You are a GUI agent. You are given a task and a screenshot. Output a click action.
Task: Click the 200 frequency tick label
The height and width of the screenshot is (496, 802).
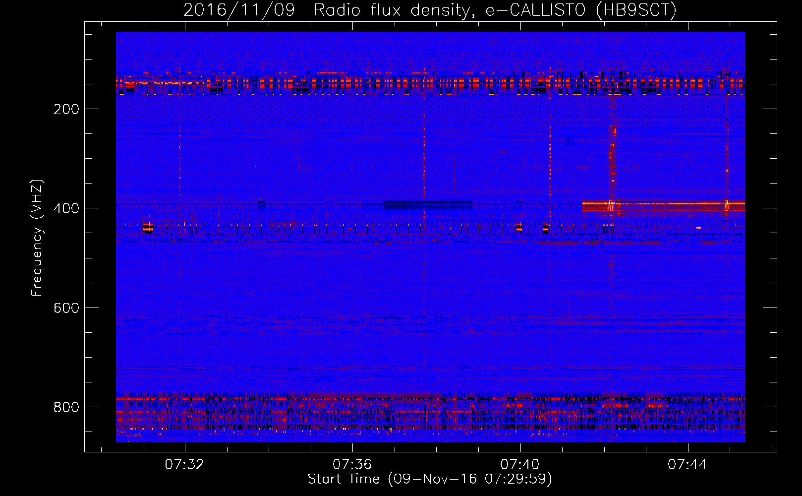[66, 109]
